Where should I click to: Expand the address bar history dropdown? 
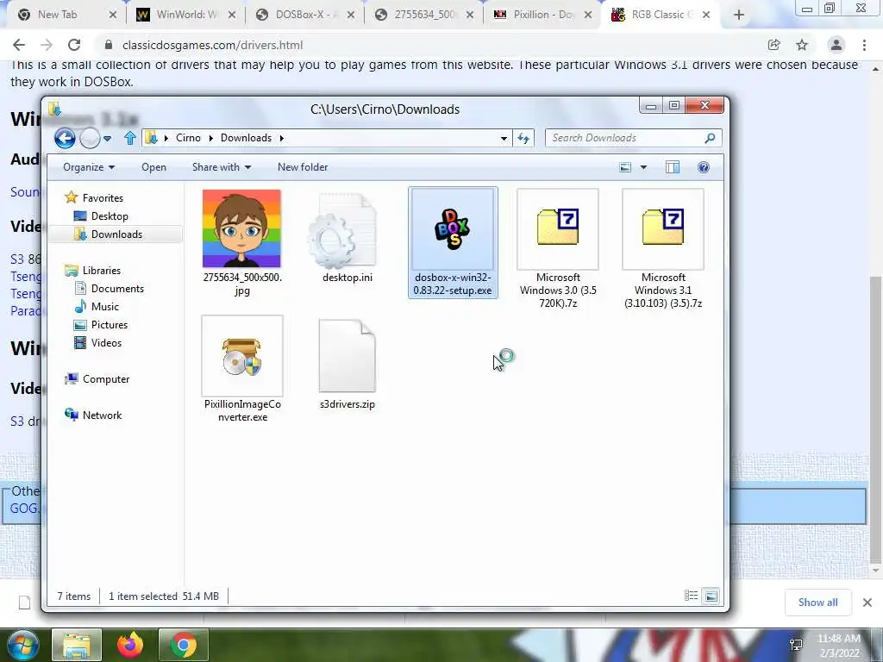tap(504, 139)
